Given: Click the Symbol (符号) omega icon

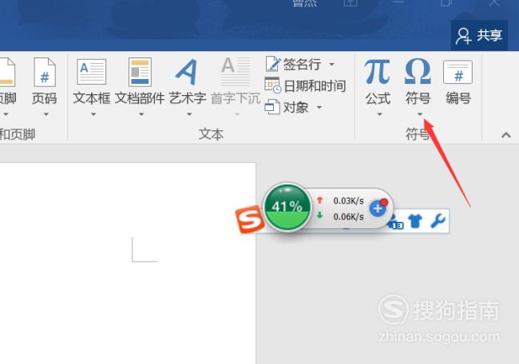Looking at the screenshot, I should pyautogui.click(x=418, y=72).
